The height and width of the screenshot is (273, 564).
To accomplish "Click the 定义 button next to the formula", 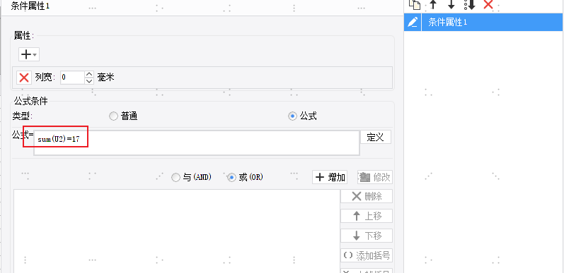I will pyautogui.click(x=376, y=137).
